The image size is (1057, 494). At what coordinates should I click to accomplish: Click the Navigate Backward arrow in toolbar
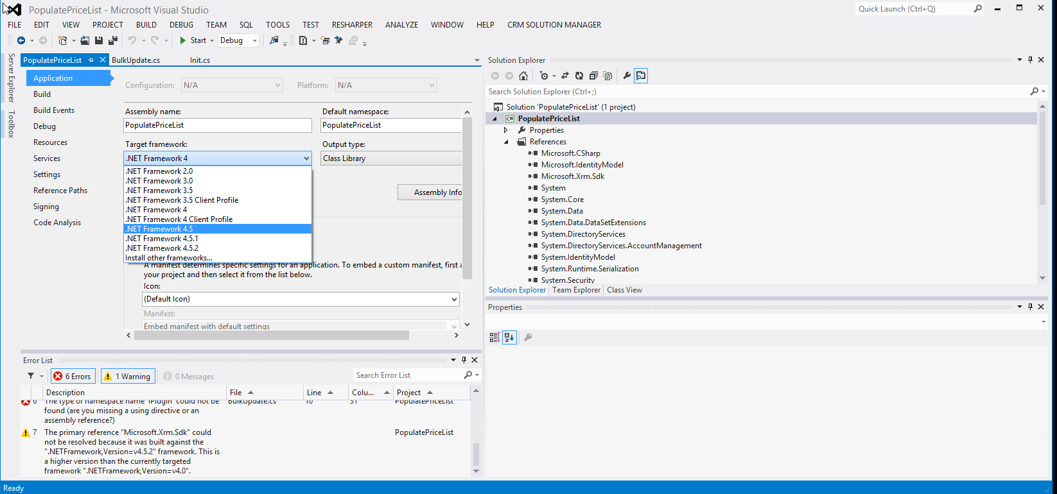(x=21, y=40)
